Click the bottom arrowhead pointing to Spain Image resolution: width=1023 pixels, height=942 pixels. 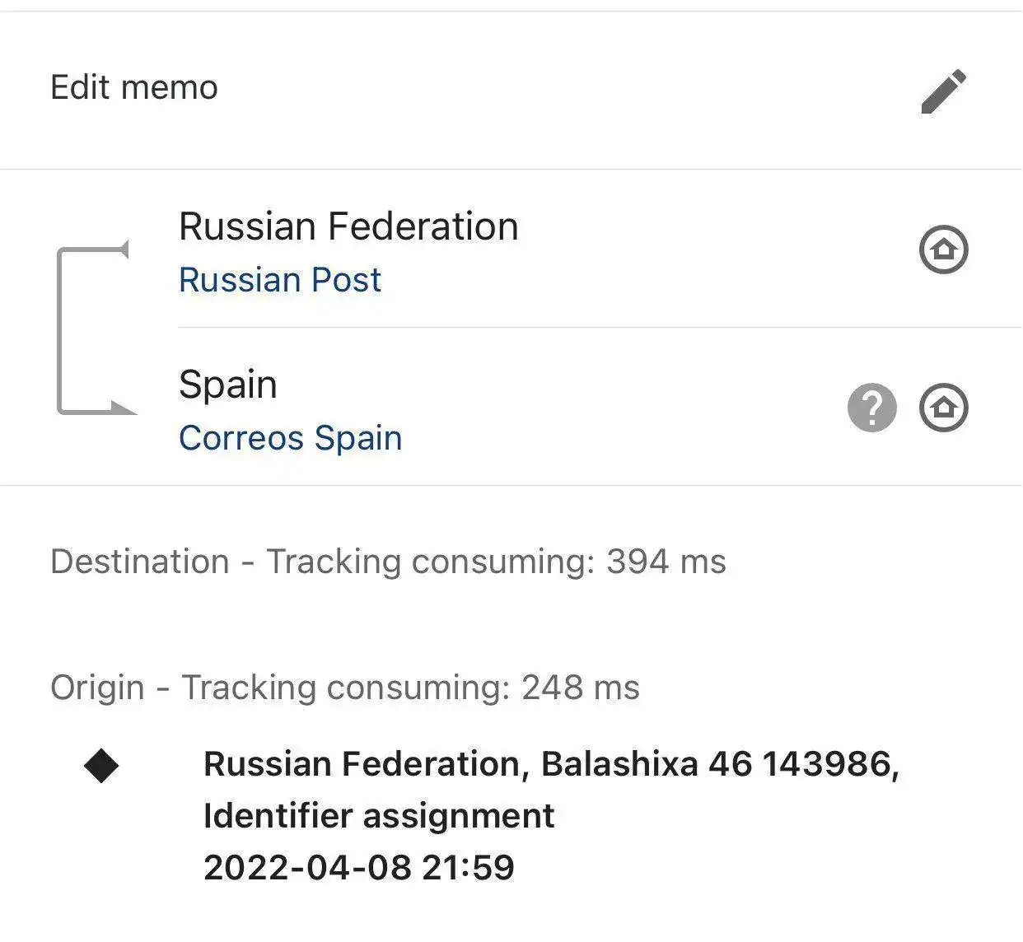tap(122, 408)
